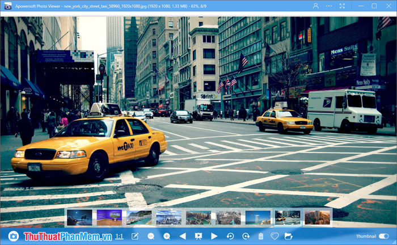Select the aerial marina city thumbnail
Image resolution: width=397 pixels, height=245 pixels.
click(x=198, y=217)
